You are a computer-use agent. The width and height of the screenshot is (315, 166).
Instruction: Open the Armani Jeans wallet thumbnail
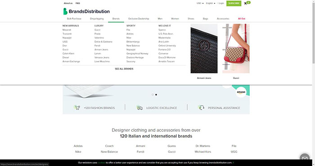click(204, 49)
